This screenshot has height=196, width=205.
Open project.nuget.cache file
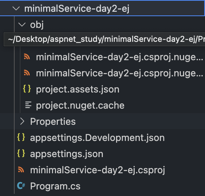(x=80, y=105)
